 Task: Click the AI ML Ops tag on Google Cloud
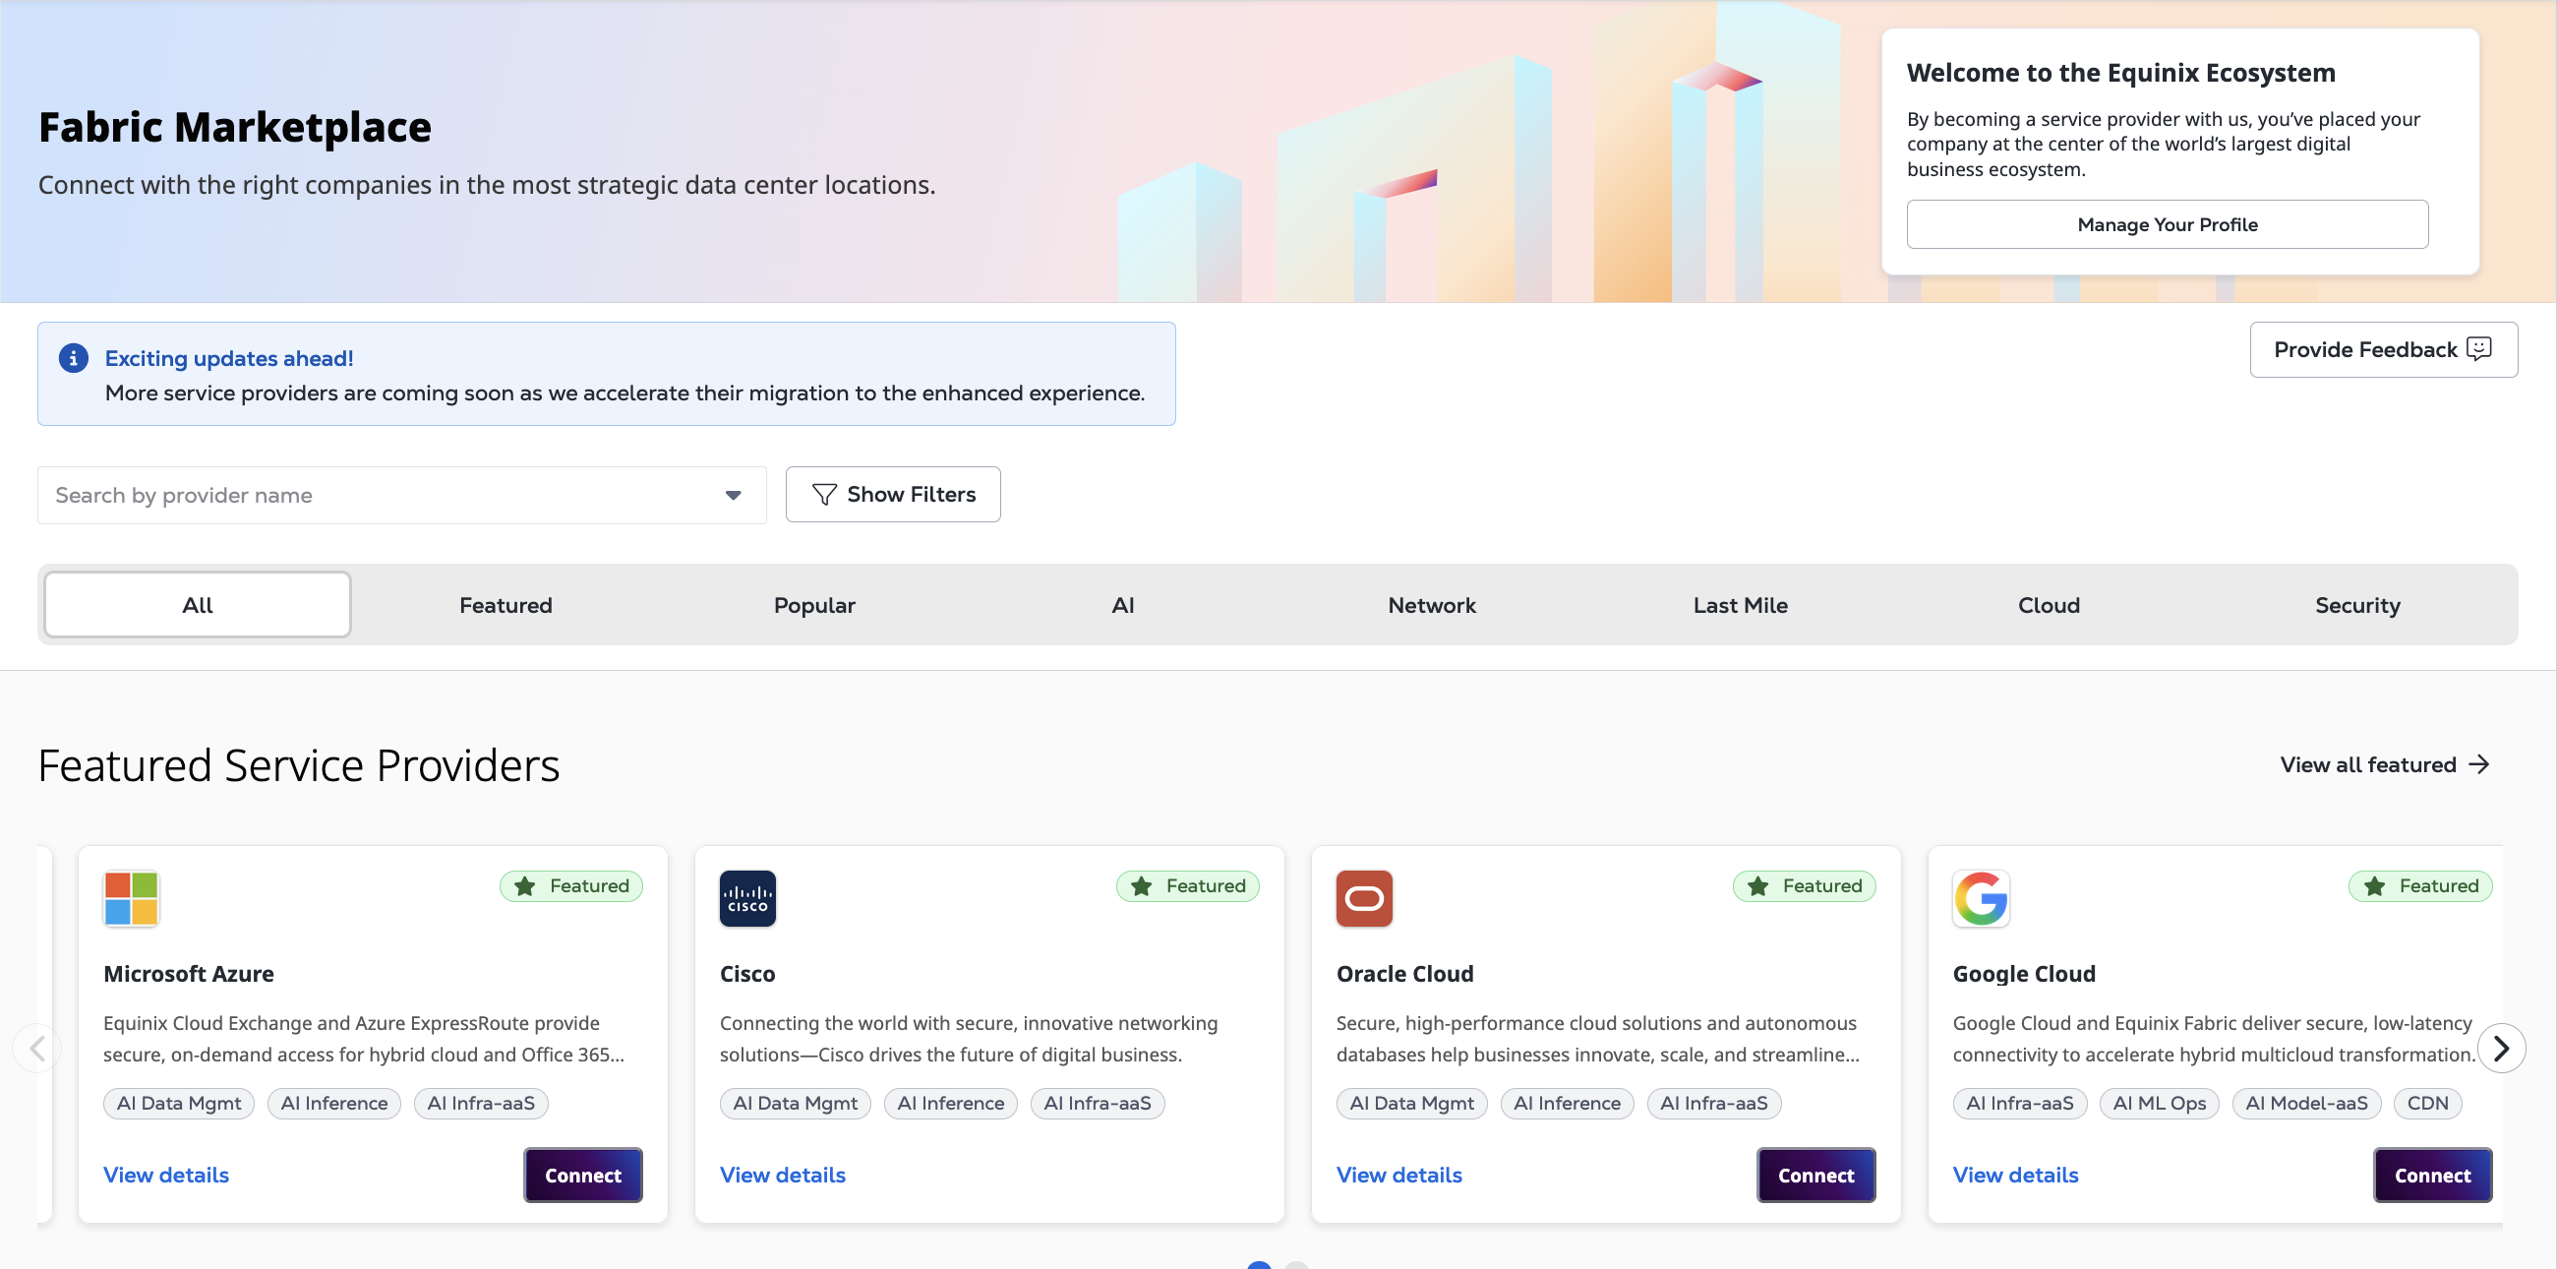click(x=2159, y=1103)
